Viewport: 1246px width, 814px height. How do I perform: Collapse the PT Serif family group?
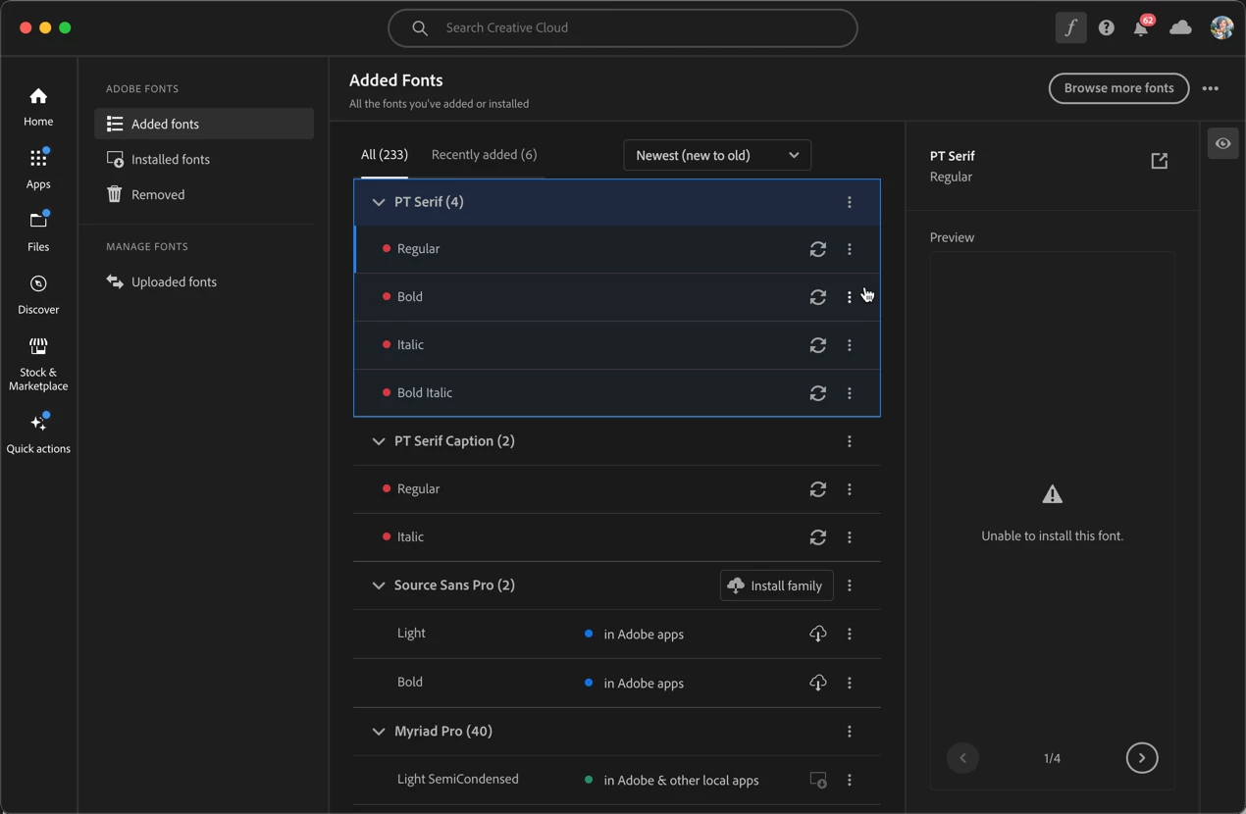[378, 202]
